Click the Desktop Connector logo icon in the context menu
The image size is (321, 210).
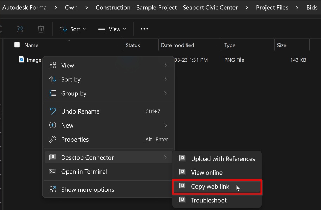point(52,157)
